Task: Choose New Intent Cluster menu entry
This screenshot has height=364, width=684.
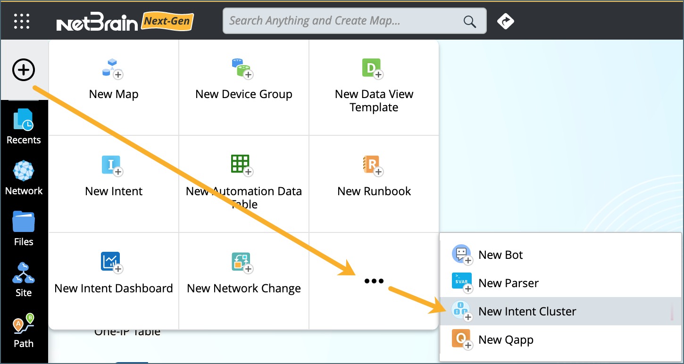Action: click(527, 312)
